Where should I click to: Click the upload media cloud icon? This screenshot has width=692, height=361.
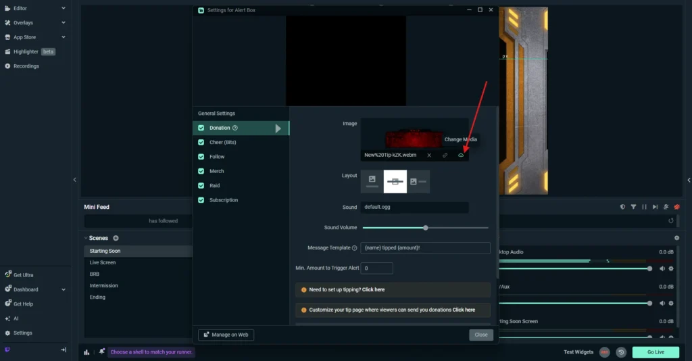pos(461,155)
